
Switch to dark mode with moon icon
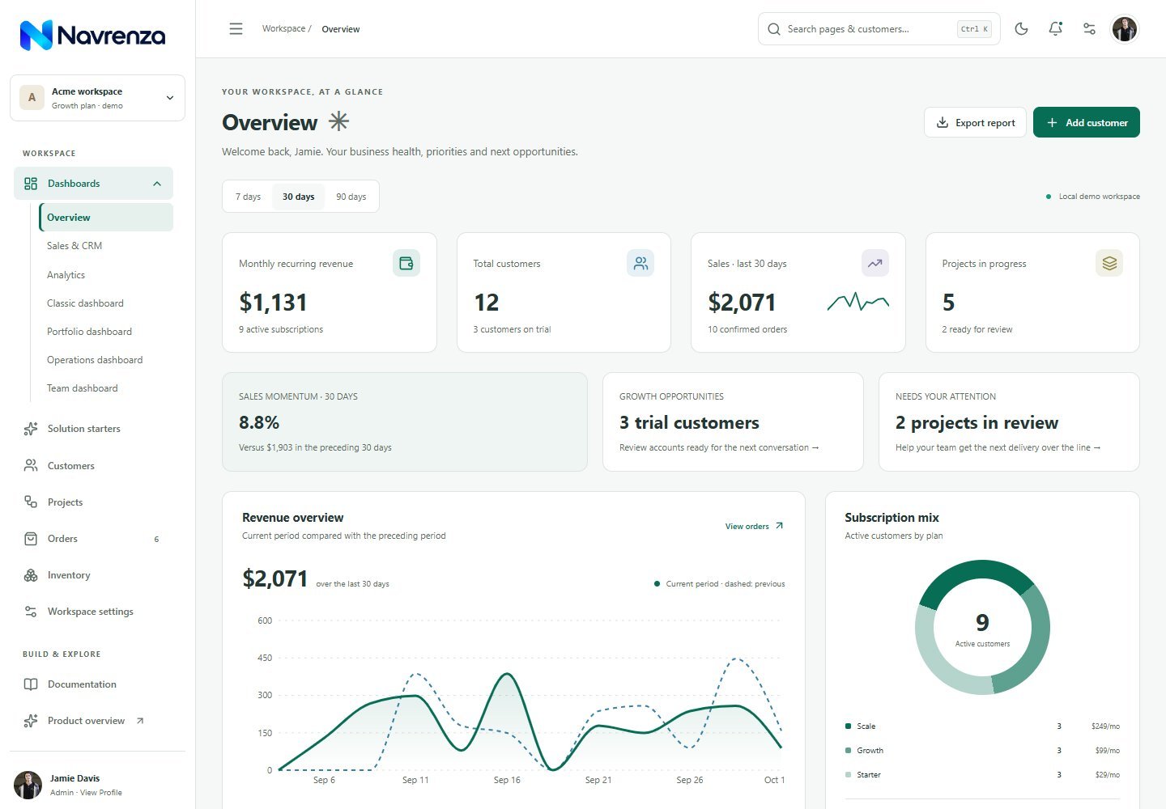click(x=1021, y=29)
